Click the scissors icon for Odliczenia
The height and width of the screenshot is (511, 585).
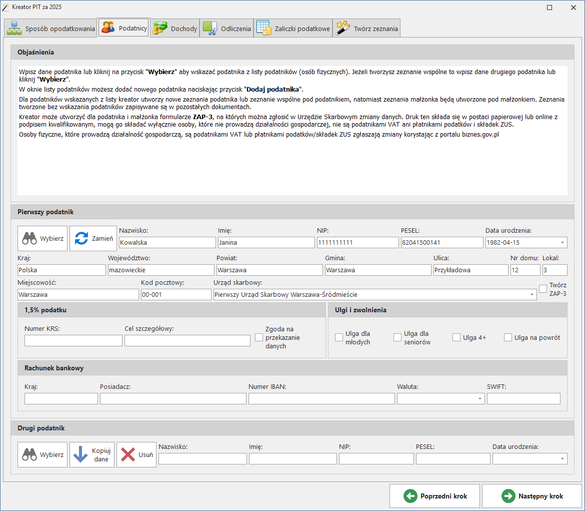(210, 29)
